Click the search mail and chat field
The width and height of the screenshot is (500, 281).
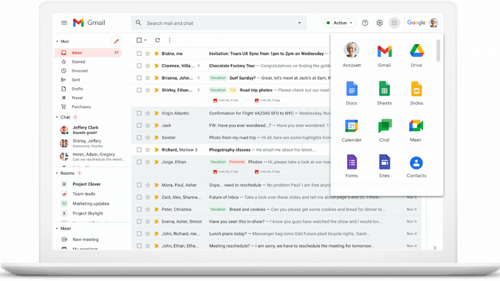(218, 23)
